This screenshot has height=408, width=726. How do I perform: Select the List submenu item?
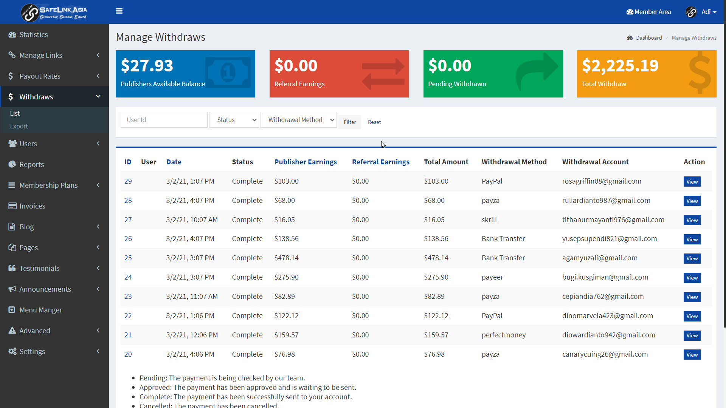coord(15,113)
